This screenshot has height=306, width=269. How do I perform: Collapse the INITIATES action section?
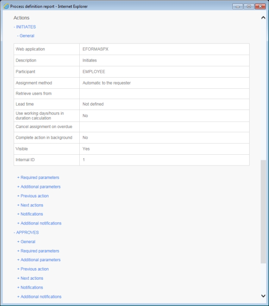click(25, 27)
